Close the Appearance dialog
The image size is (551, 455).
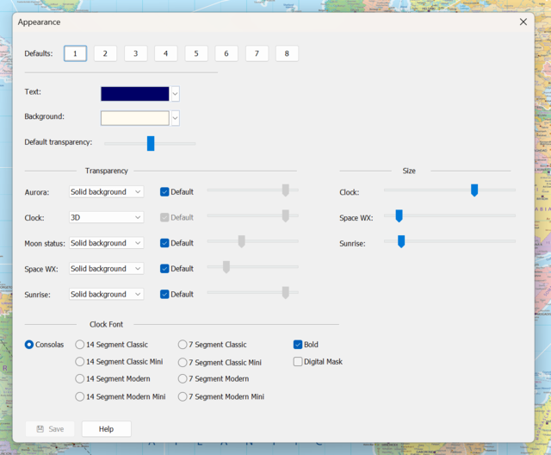pos(523,22)
